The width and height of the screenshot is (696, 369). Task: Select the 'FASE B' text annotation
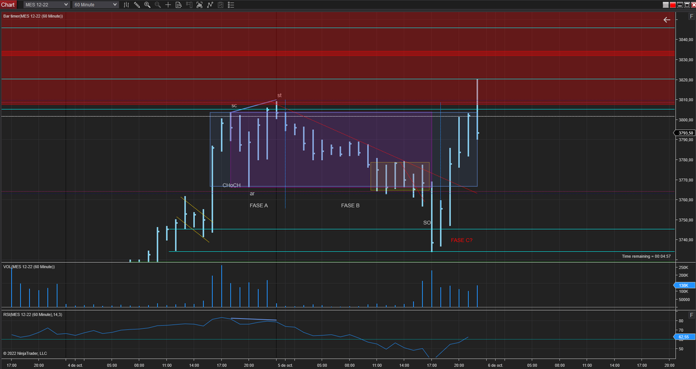(350, 205)
